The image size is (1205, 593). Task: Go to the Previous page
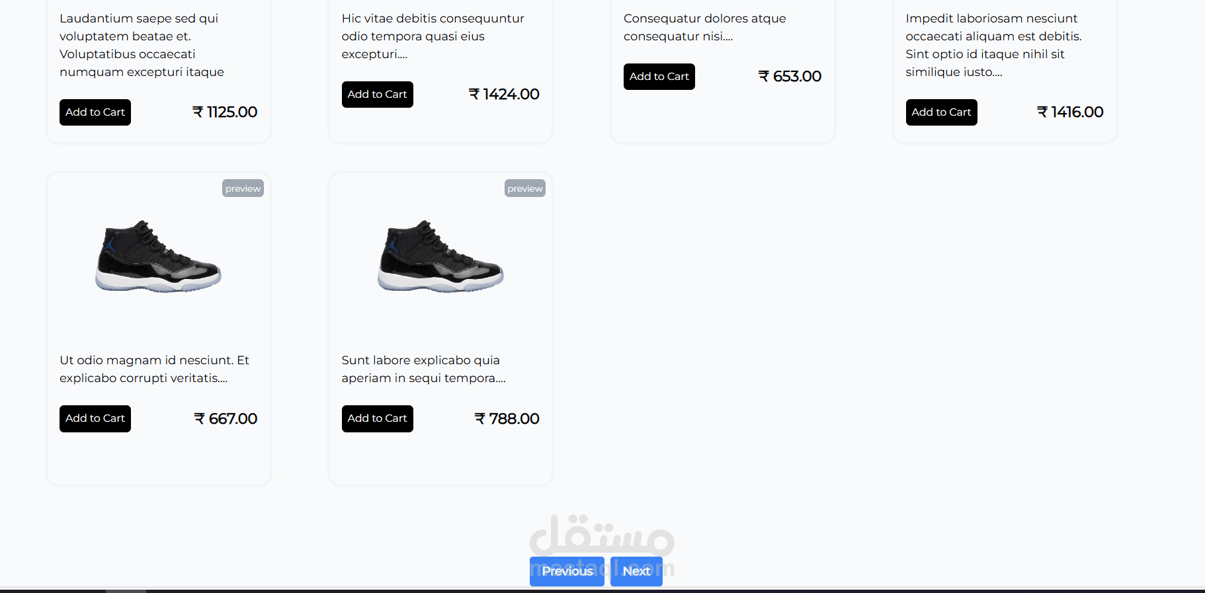(567, 571)
